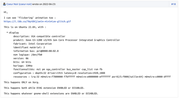
Task: Click the 'fonctionnalités' capabilities line
Action: click(x=58, y=69)
